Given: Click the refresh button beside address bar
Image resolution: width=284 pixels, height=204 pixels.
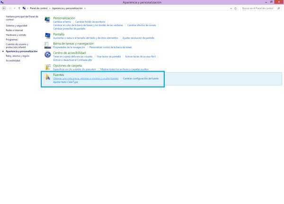Looking at the screenshot, I should [235, 8].
